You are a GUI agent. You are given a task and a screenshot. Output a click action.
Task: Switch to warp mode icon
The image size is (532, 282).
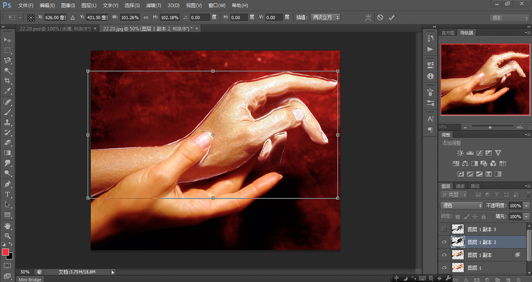pos(368,17)
